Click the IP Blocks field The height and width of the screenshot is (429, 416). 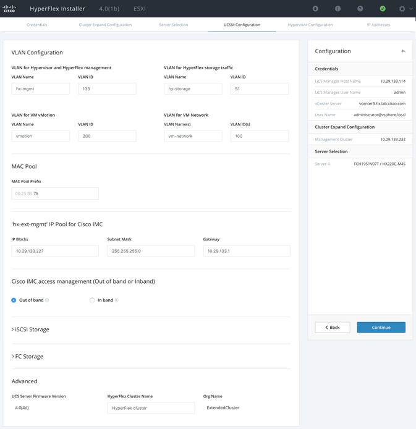tap(55, 251)
